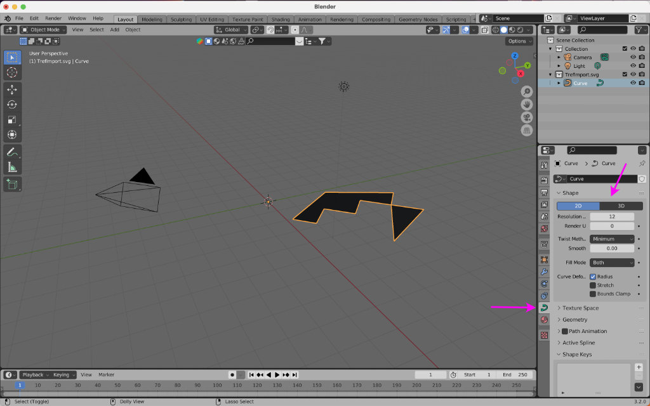650x406 pixels.
Task: Click the Resolution U value field
Action: [612, 217]
